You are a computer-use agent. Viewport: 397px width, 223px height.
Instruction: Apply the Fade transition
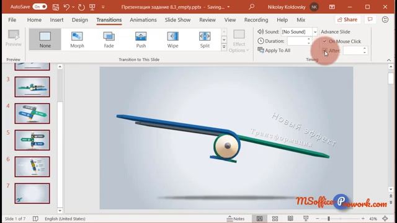109,39
